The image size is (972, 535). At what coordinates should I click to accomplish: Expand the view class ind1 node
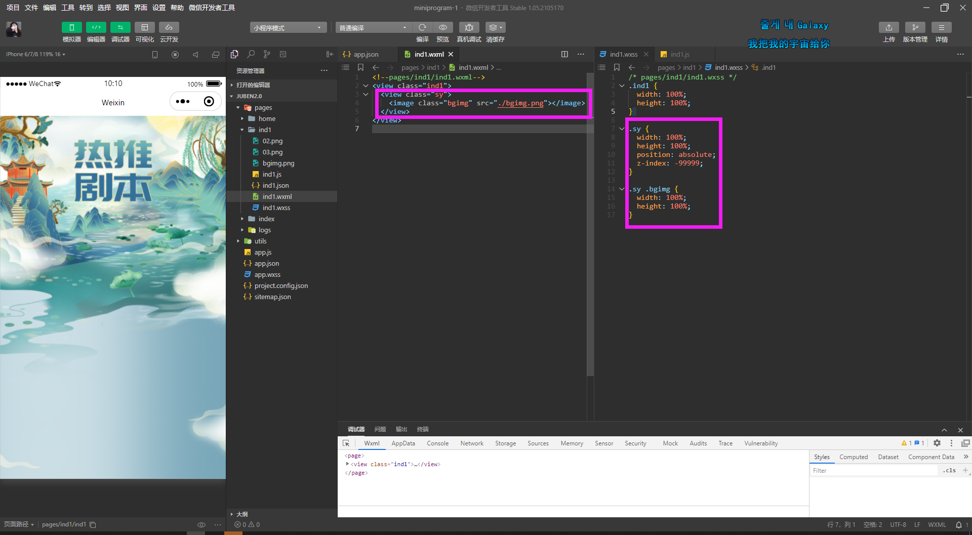click(347, 464)
